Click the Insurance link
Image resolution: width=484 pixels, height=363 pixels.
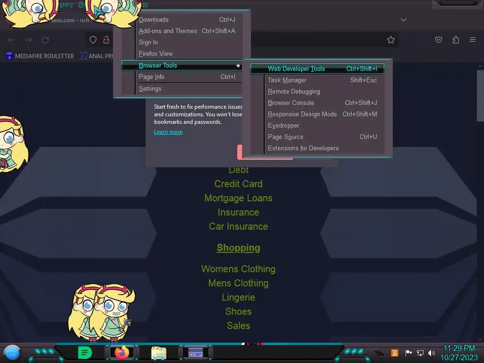238,212
